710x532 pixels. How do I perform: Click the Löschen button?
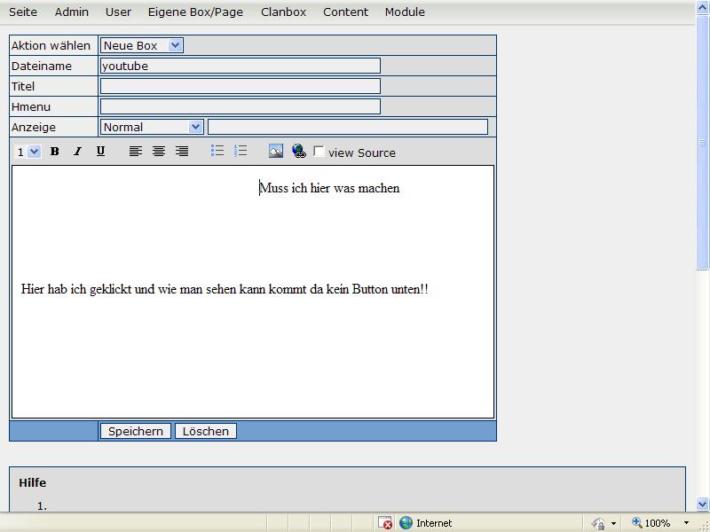pyautogui.click(x=206, y=431)
